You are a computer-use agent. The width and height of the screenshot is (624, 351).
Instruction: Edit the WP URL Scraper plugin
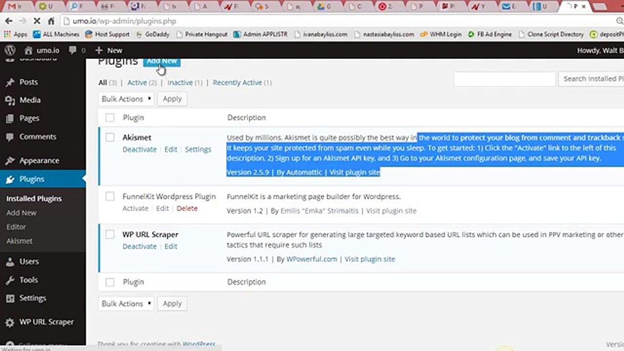coord(171,246)
